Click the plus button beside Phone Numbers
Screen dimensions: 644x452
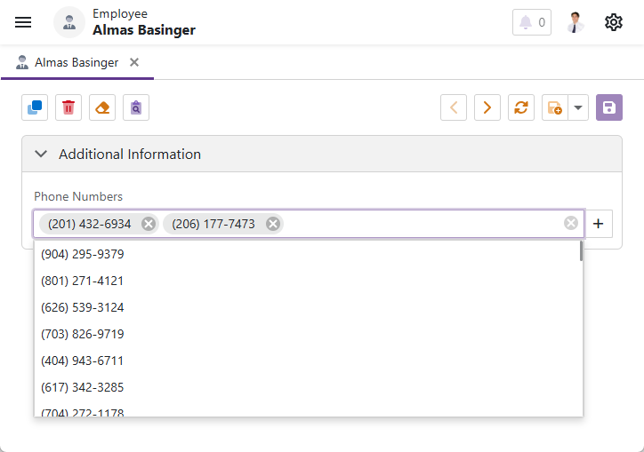(599, 224)
